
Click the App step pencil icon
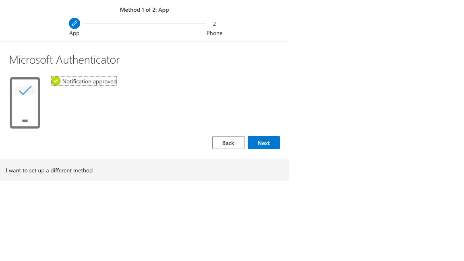click(74, 23)
